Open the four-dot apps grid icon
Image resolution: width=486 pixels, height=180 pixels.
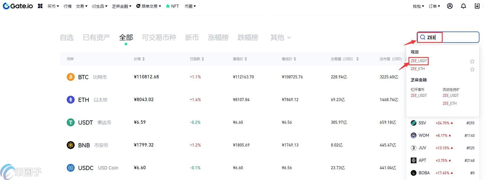40,6
